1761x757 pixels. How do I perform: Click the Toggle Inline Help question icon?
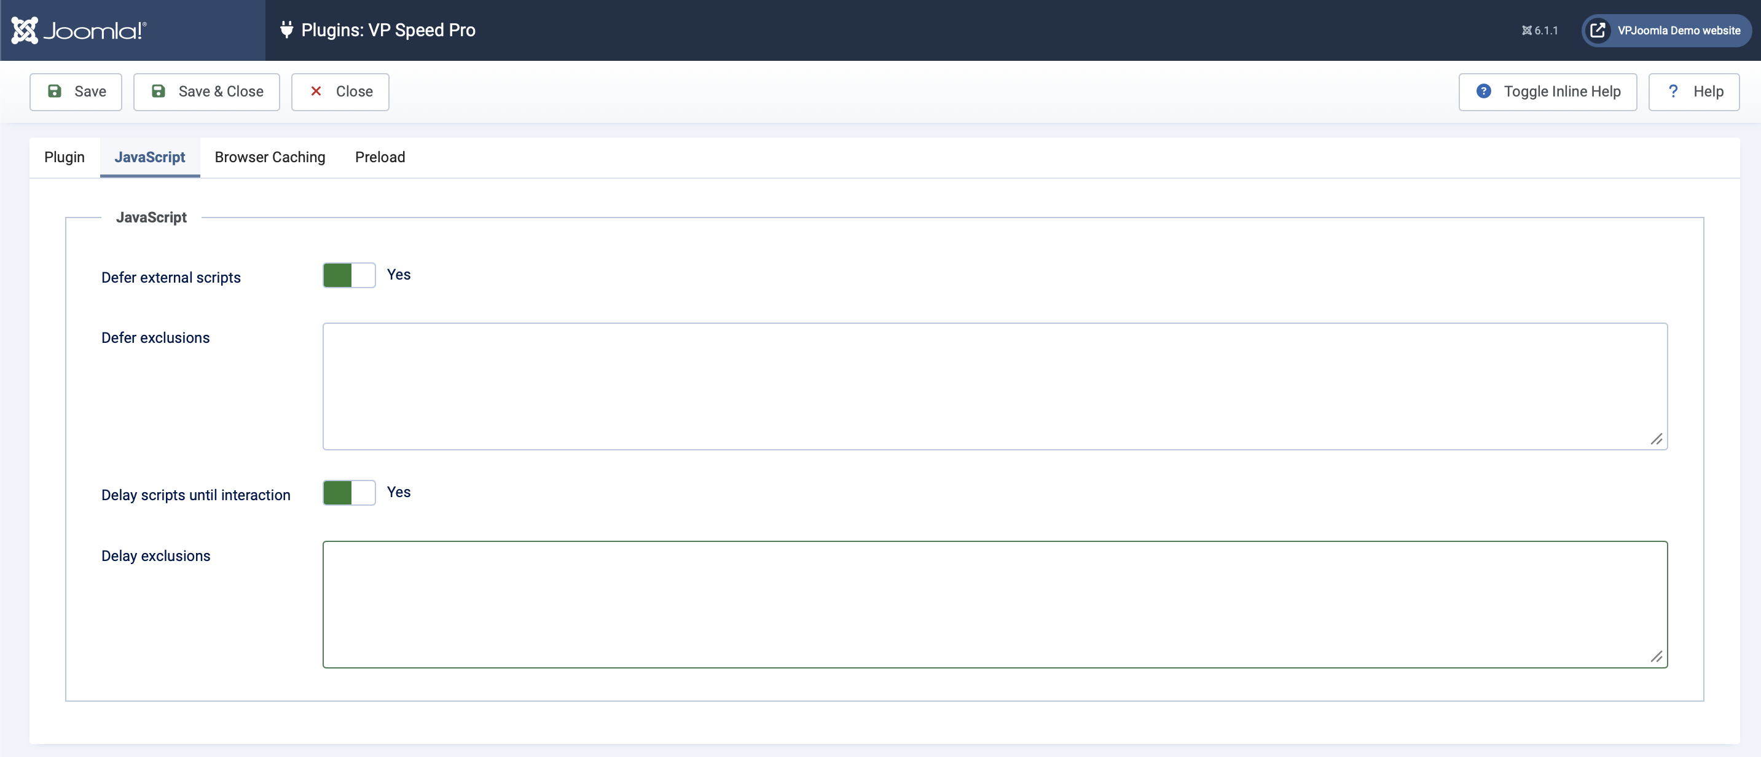click(x=1483, y=92)
